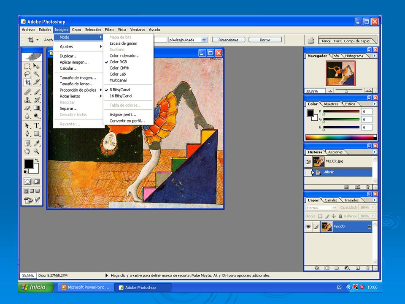Select the Zoom tool
Screen dimensions: 405x304
pos(37,151)
